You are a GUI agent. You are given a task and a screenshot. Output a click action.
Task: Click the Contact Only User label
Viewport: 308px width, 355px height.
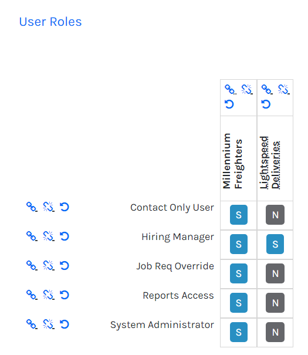point(172,208)
